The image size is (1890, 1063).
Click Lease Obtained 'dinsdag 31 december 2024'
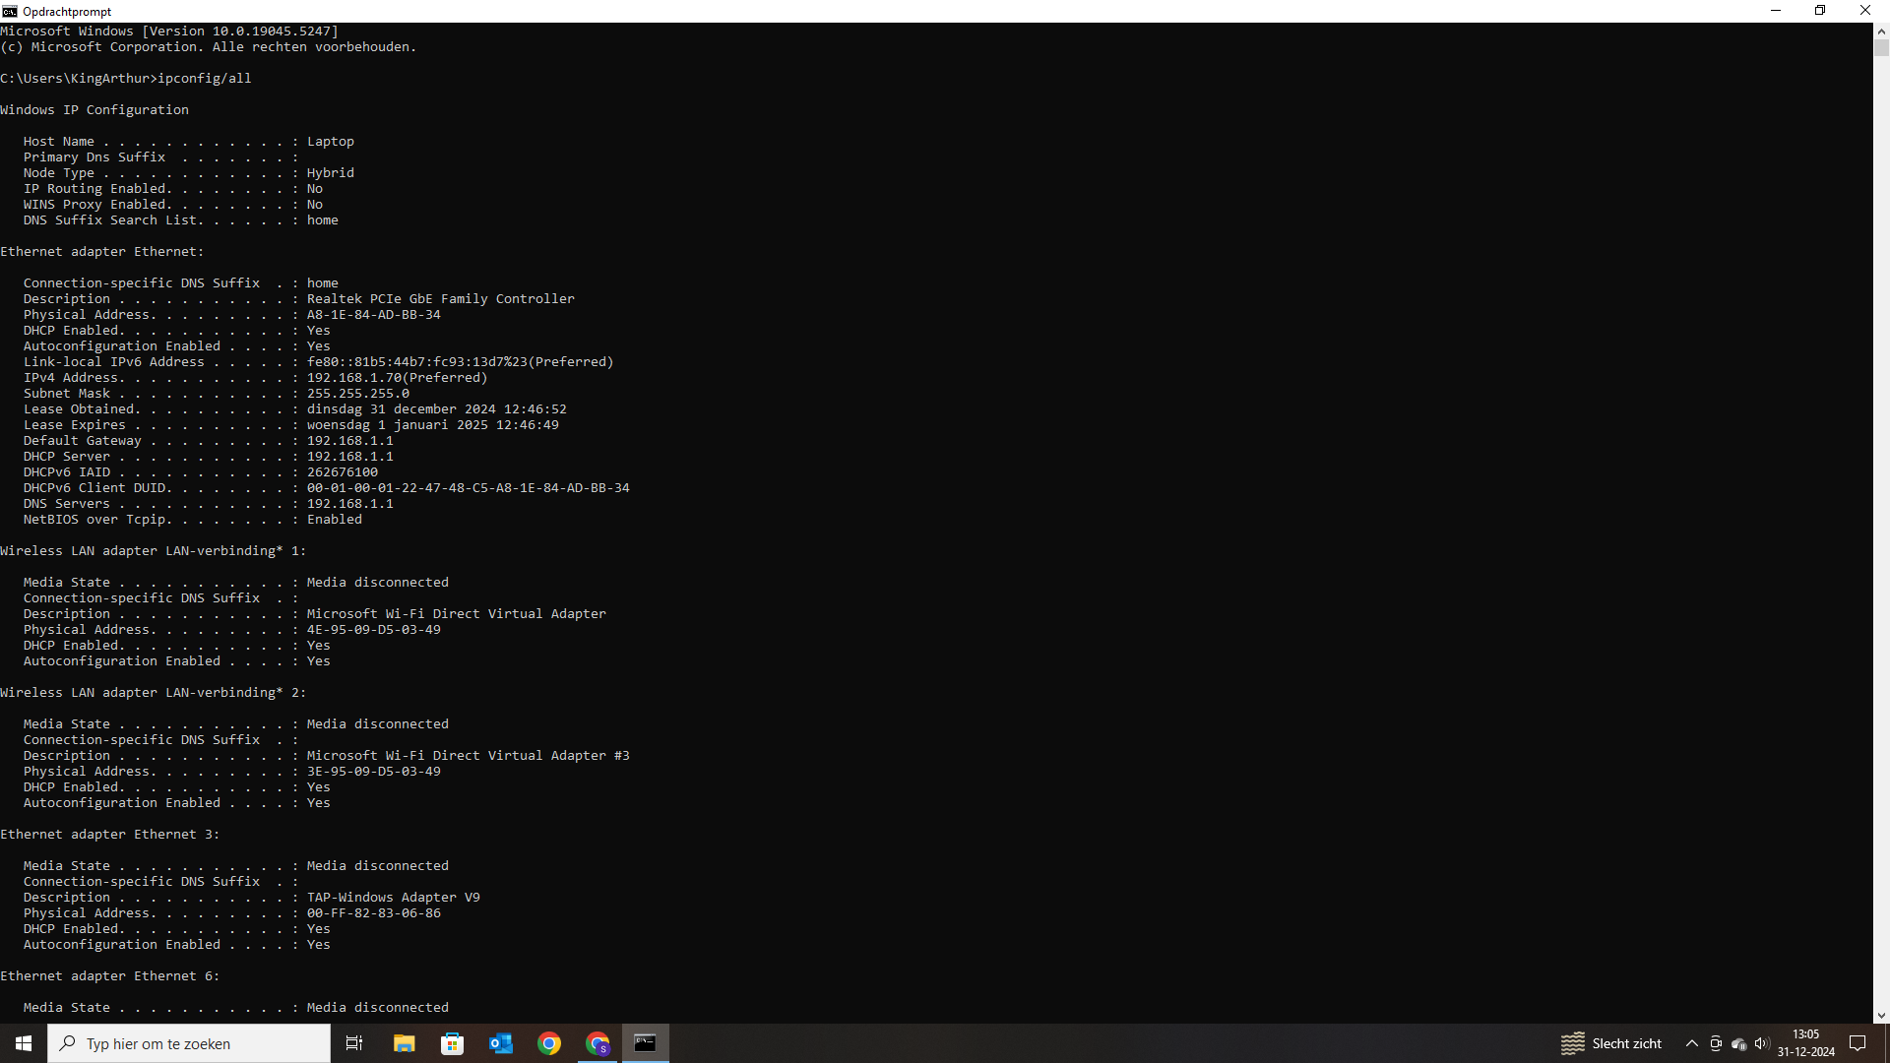coord(402,408)
